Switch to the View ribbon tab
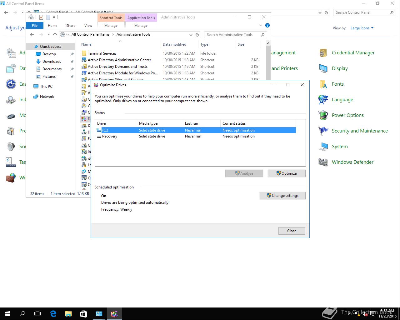This screenshot has width=400, height=320. point(88,26)
